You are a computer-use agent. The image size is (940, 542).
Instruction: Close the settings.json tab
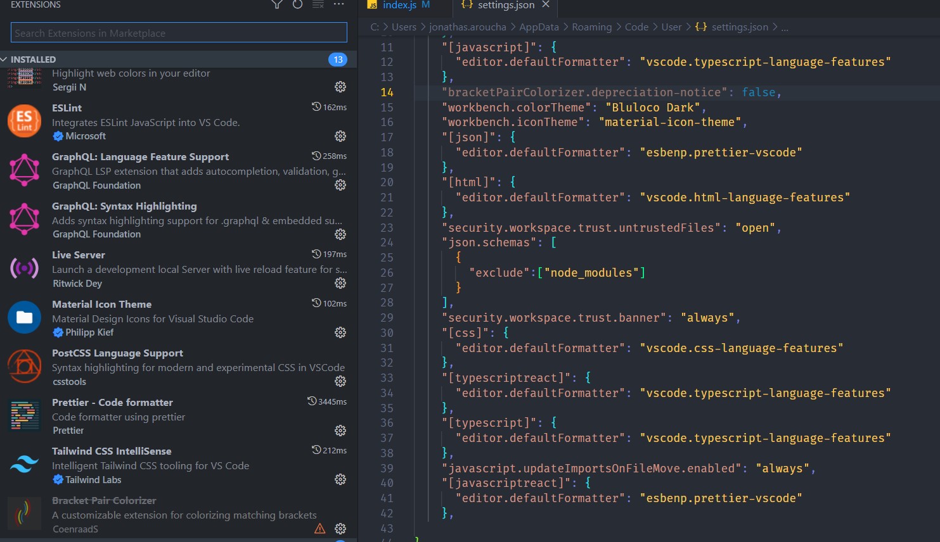pyautogui.click(x=545, y=4)
